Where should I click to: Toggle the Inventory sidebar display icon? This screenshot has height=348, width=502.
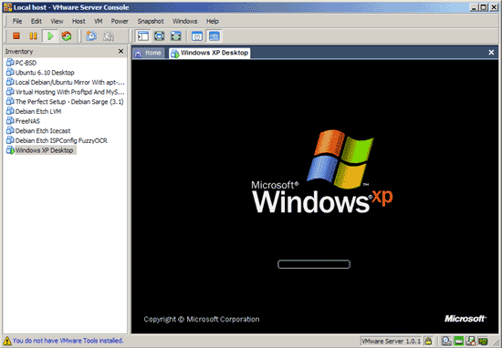coord(142,36)
